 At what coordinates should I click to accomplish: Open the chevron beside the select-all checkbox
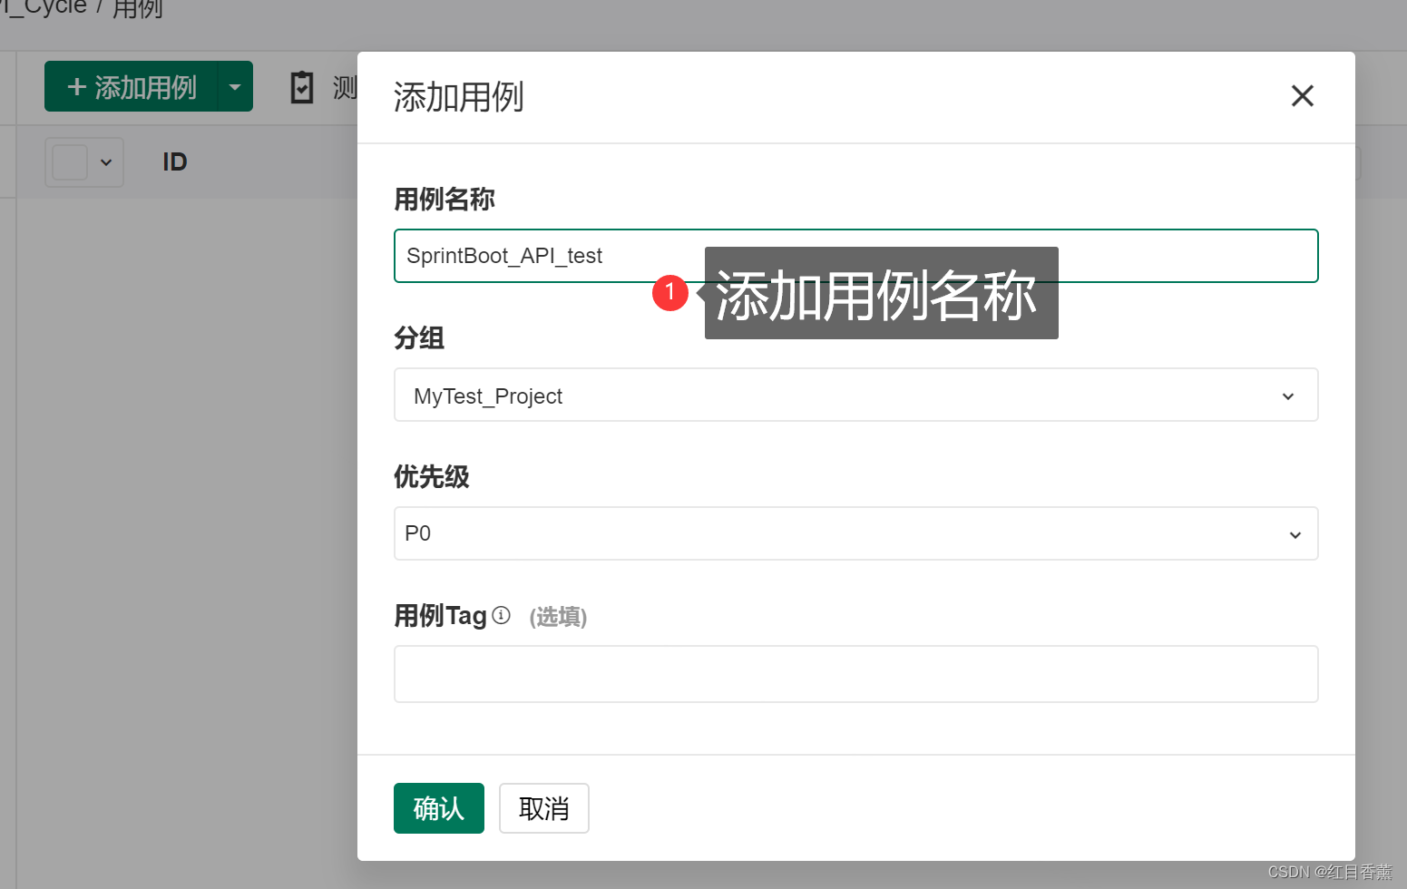tap(106, 162)
